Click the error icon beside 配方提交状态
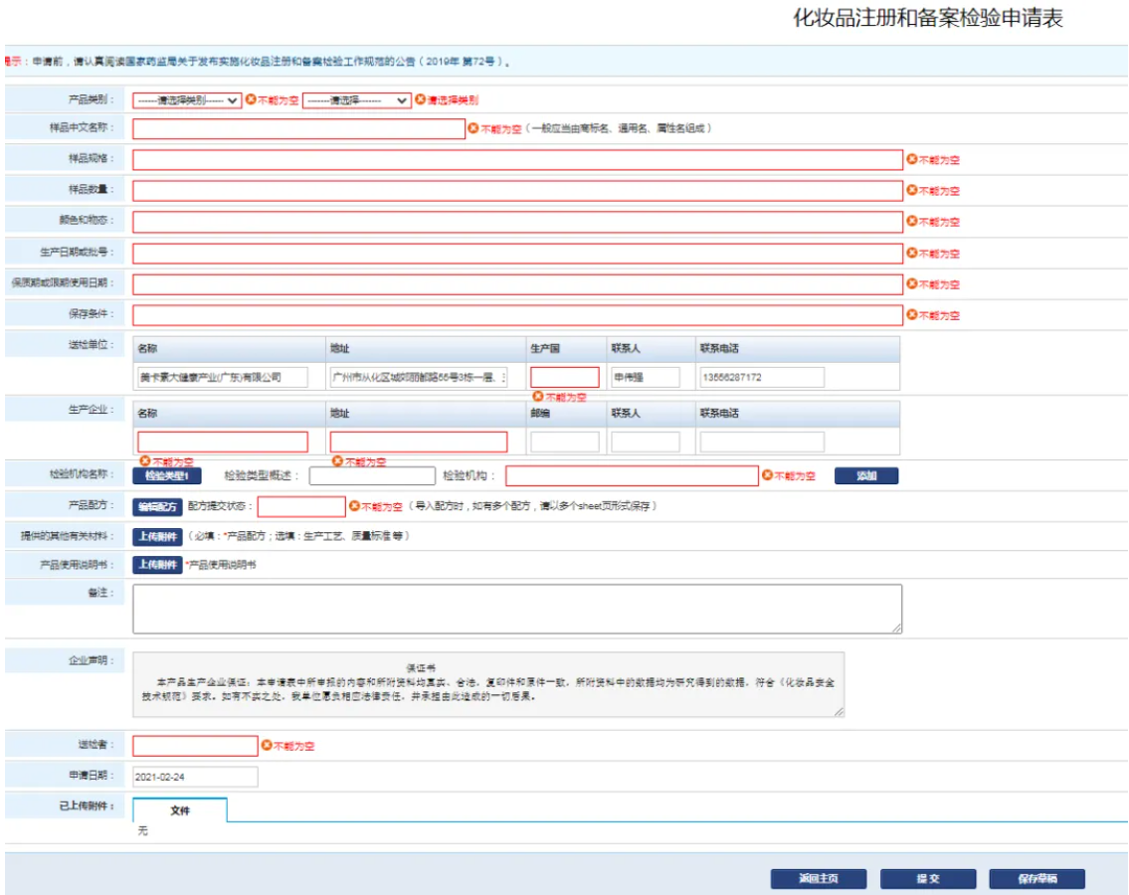 [354, 506]
